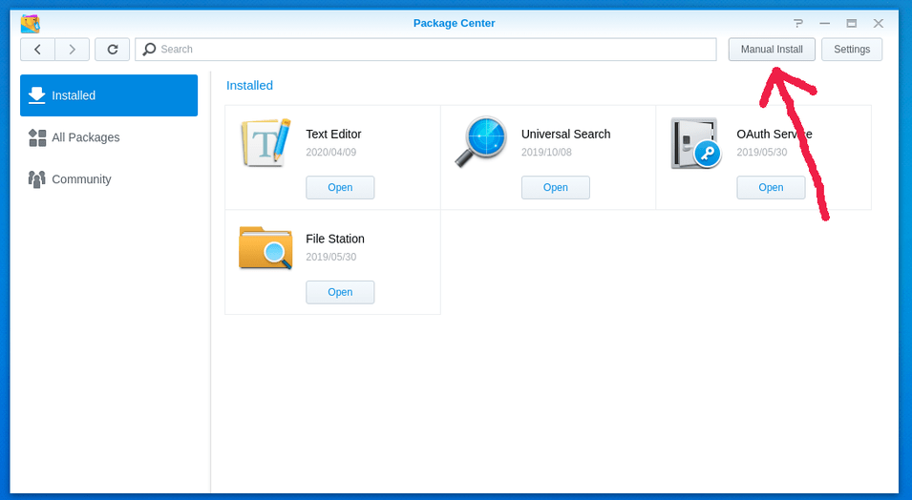
Task: Open the Universal Search package
Action: [x=556, y=187]
